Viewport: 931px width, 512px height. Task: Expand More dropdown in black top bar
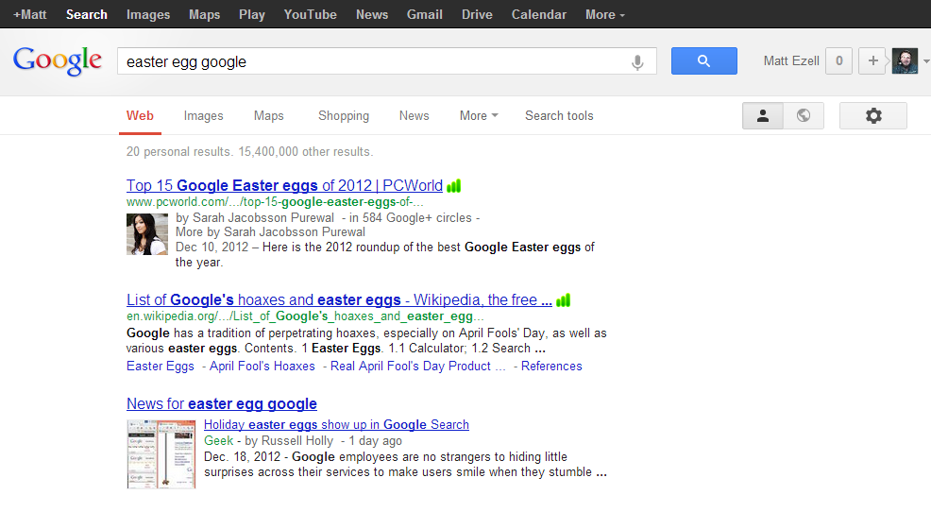coord(605,14)
